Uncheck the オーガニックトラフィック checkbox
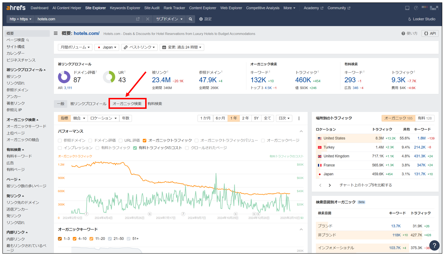Image resolution: width=444 pixels, height=255 pixels. pos(145,141)
